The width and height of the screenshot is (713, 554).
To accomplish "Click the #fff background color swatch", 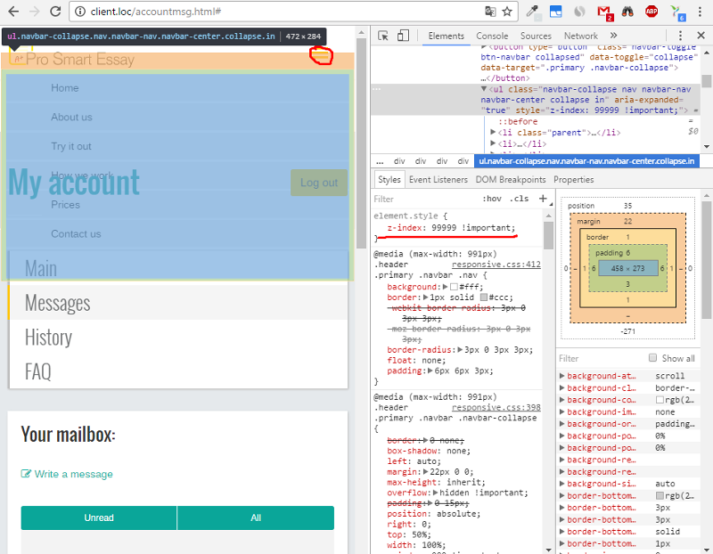I will [x=454, y=287].
